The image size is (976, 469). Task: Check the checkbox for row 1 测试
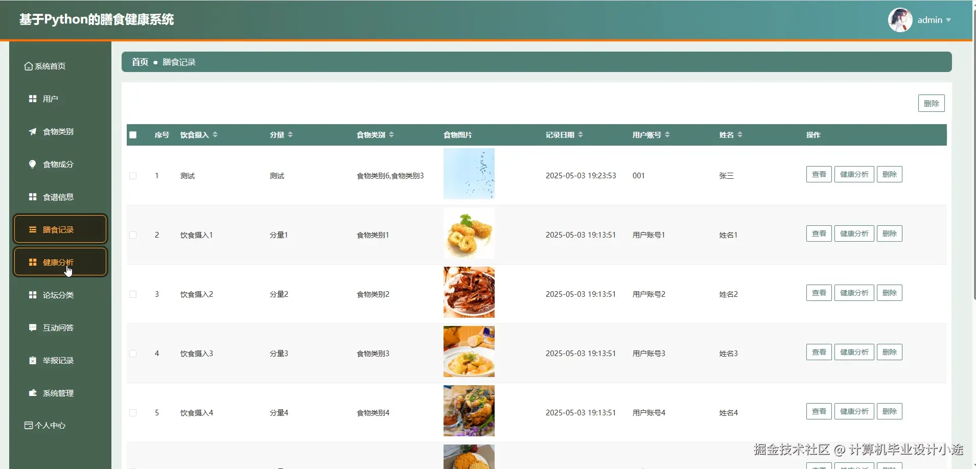click(x=133, y=176)
